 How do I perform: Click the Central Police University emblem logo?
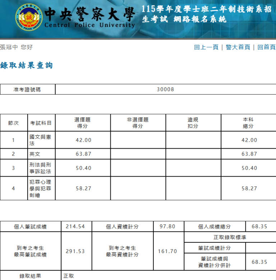[x=29, y=17]
